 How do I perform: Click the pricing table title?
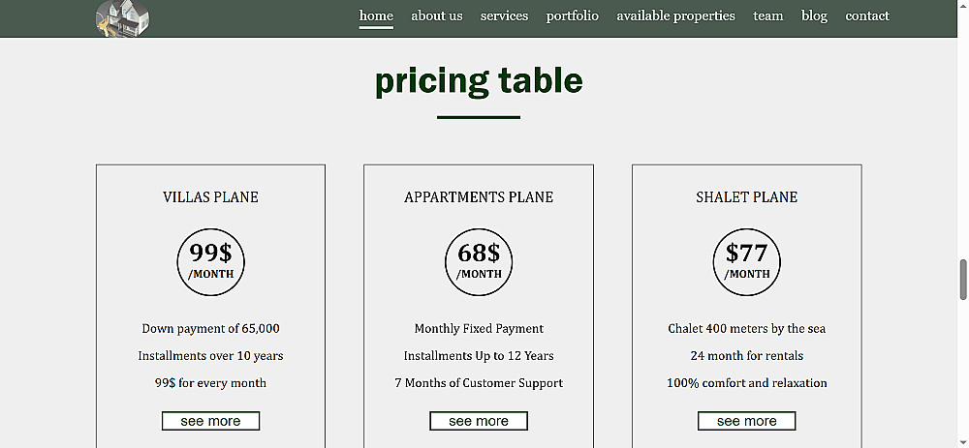[x=479, y=81]
